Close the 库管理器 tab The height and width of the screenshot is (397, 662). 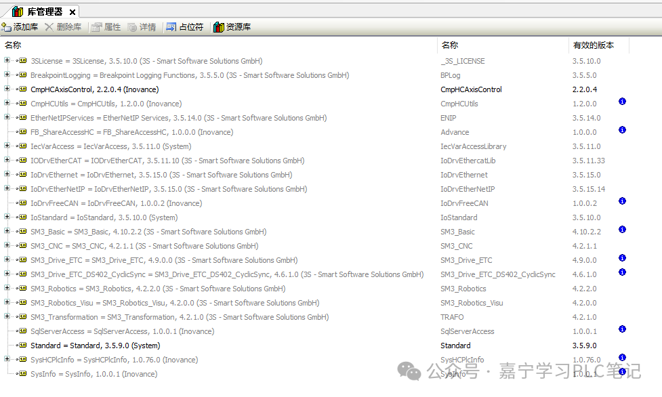(73, 12)
